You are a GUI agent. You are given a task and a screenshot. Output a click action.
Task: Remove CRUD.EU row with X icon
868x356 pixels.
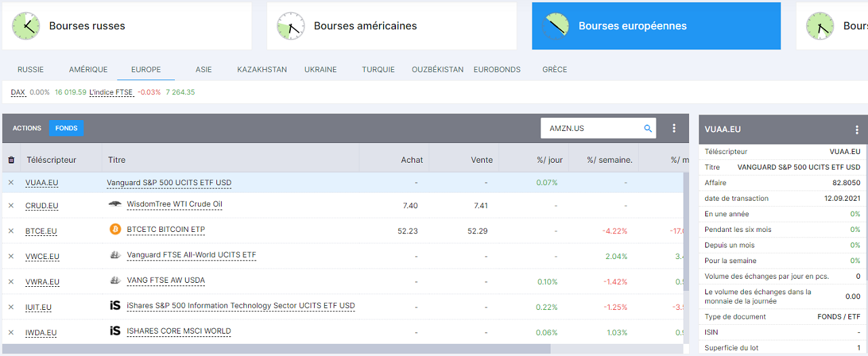pos(11,205)
